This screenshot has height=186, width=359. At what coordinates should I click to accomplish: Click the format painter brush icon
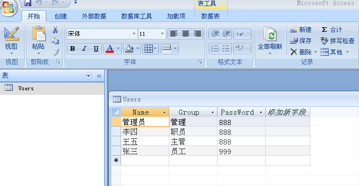click(55, 52)
